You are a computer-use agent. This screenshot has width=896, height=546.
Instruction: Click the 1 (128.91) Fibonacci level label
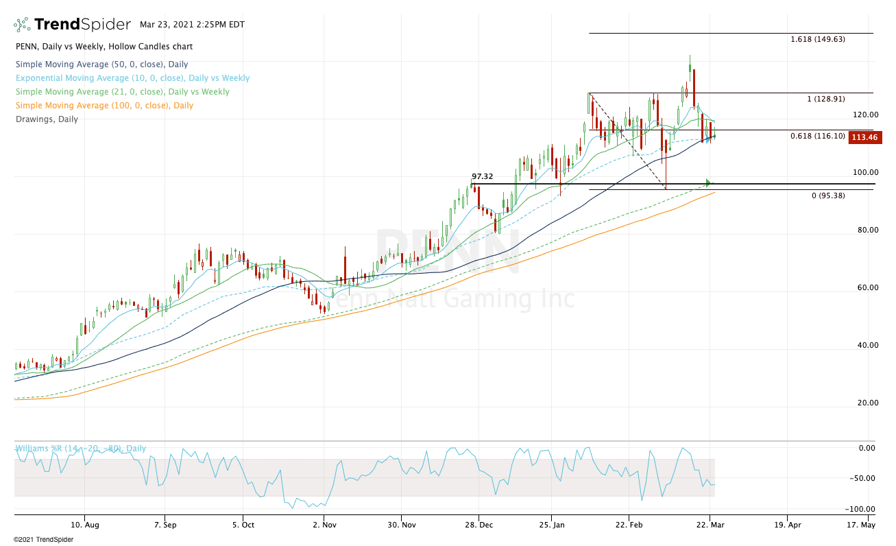pos(825,99)
